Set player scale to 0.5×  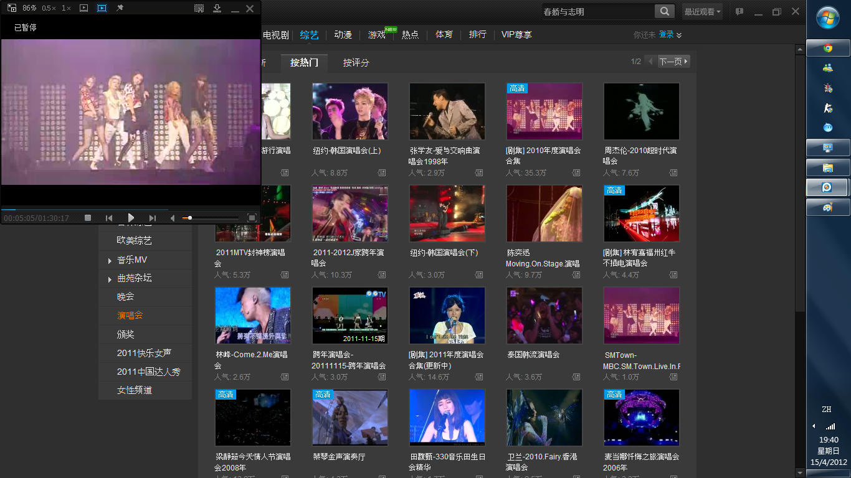pyautogui.click(x=49, y=8)
